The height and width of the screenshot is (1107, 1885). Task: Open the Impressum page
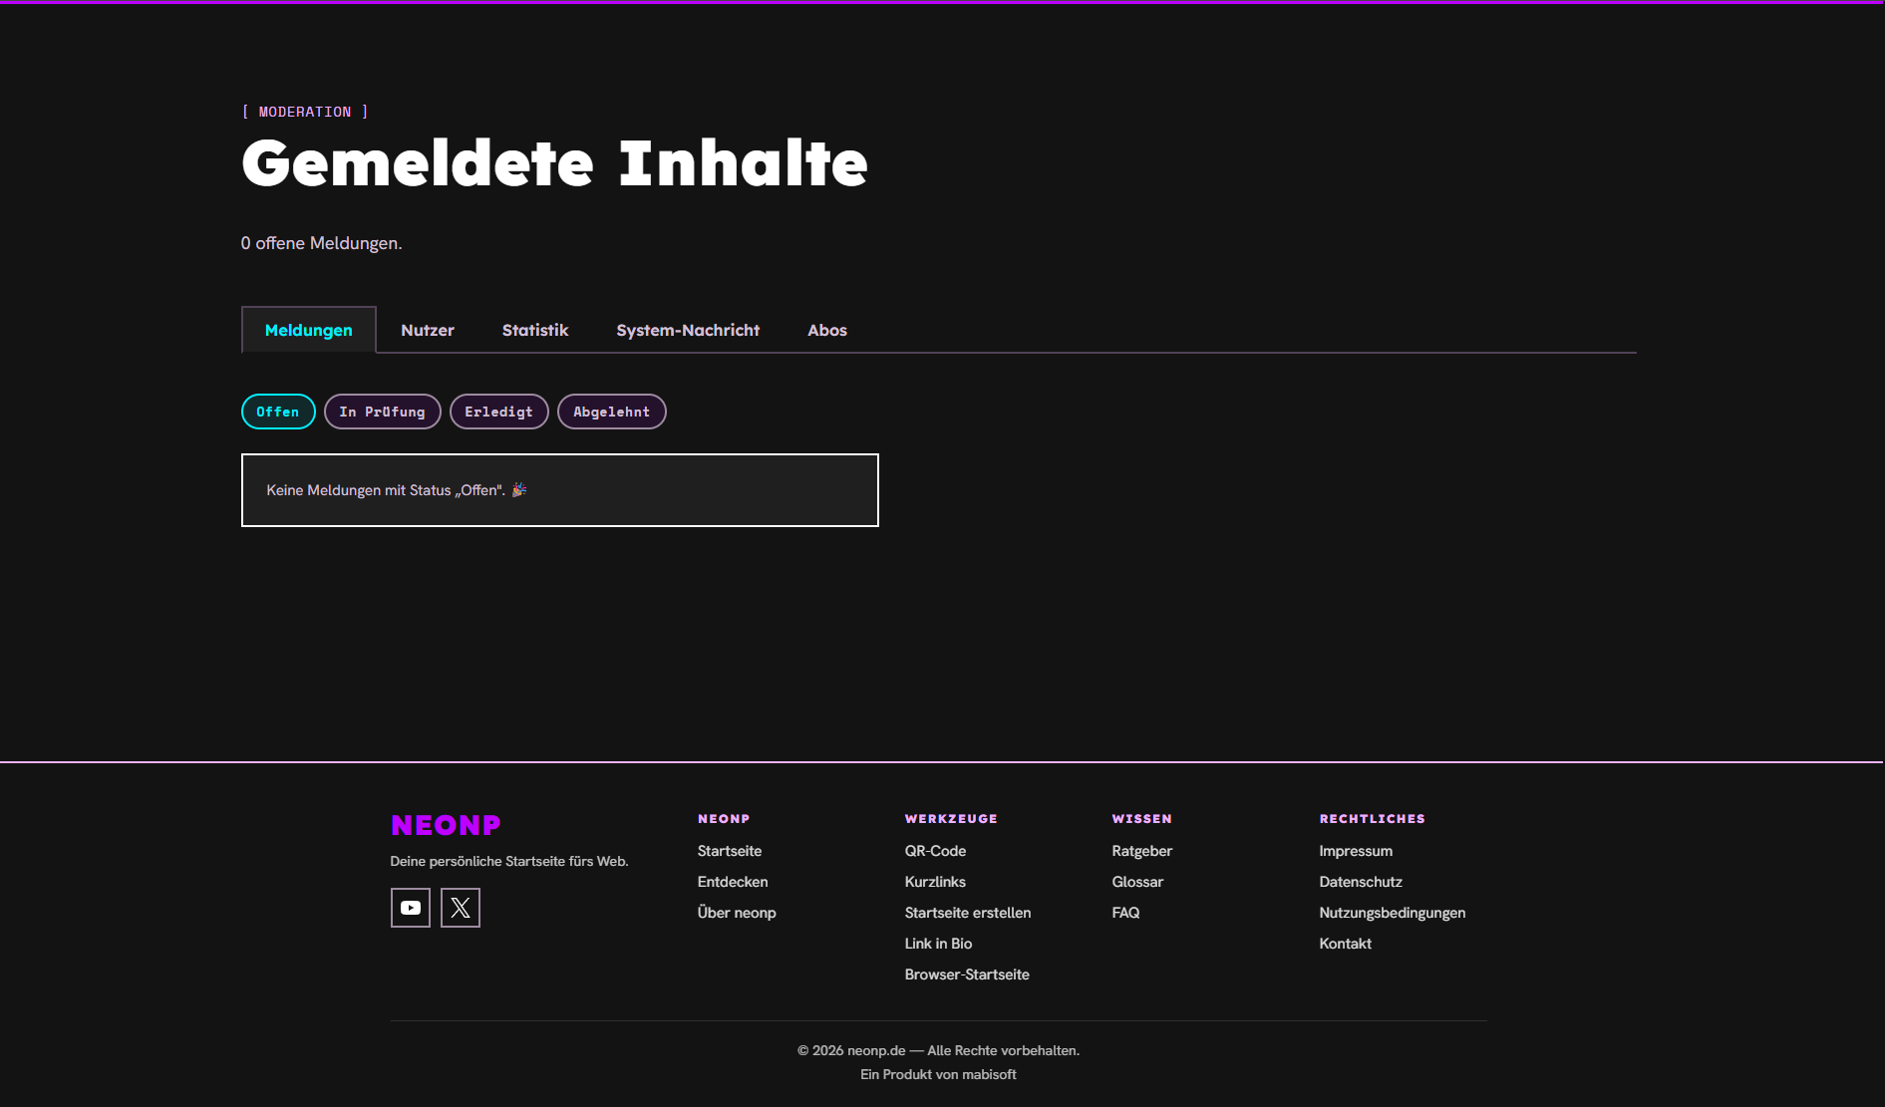tap(1356, 851)
